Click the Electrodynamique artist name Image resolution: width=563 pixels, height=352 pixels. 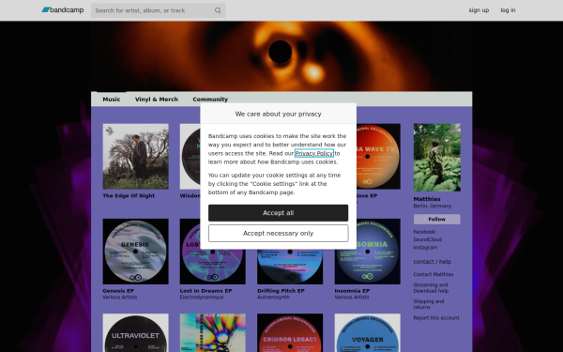(x=202, y=298)
